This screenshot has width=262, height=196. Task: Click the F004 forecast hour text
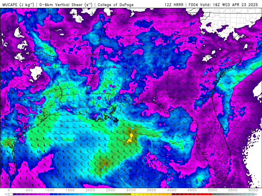coord(193,5)
